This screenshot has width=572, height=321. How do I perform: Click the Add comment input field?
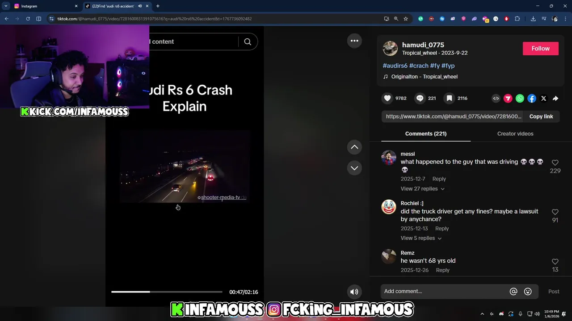(444, 292)
